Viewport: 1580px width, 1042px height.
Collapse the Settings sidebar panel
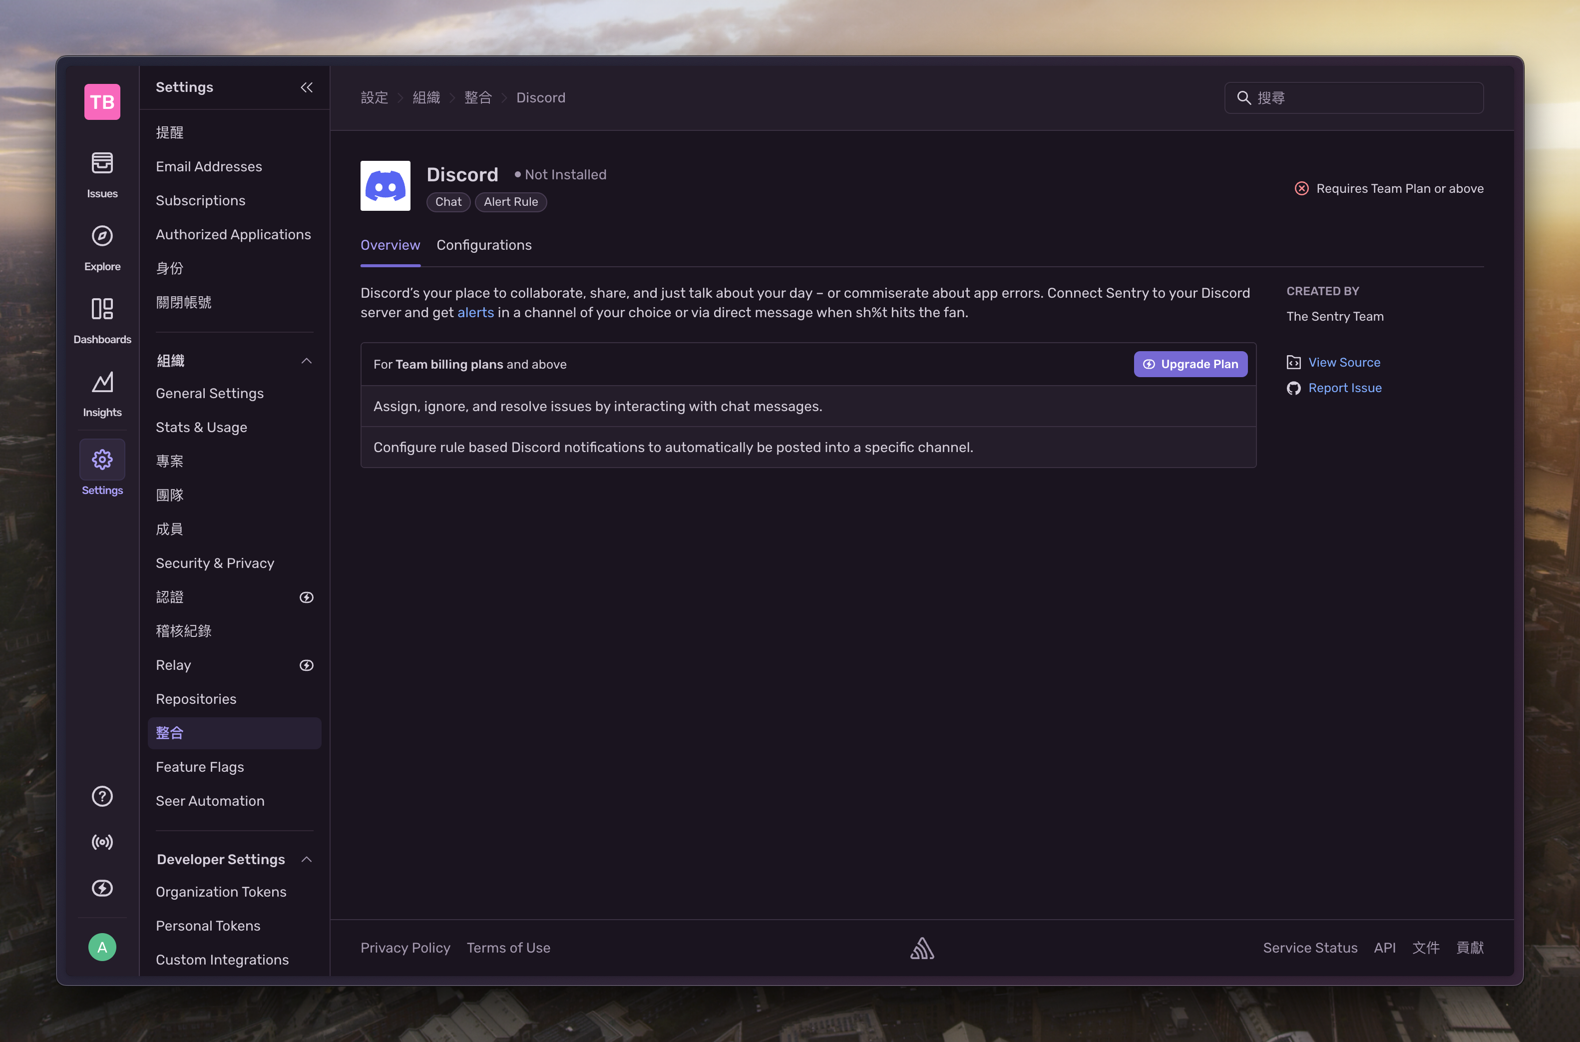point(306,88)
